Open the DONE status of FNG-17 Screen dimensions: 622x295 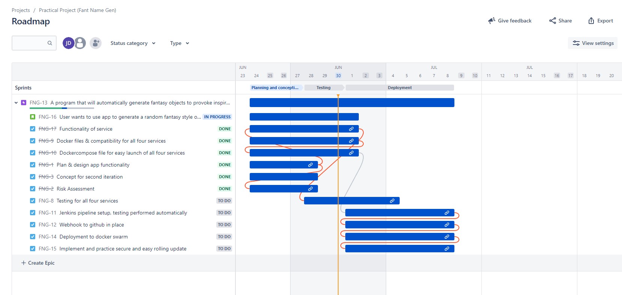click(x=225, y=129)
